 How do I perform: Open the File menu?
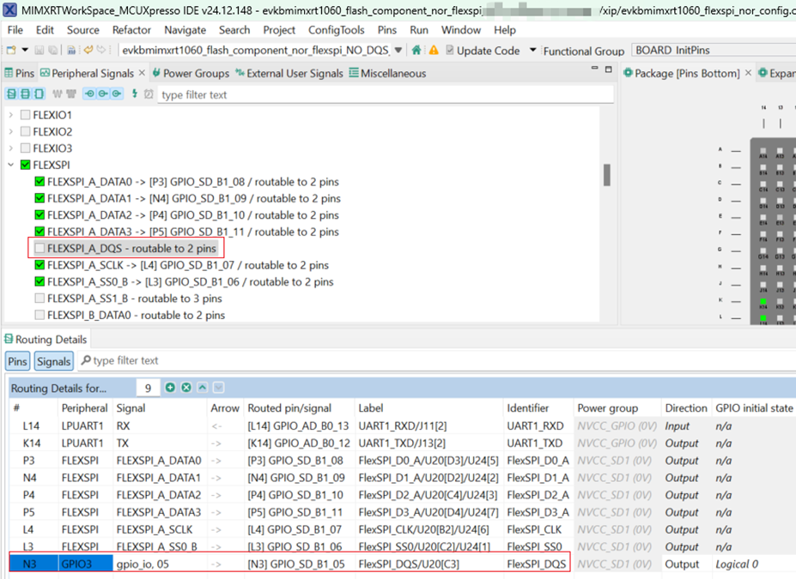(x=15, y=30)
